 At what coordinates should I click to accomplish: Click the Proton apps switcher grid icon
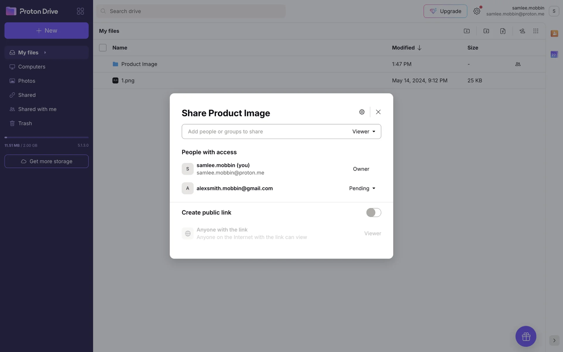tap(80, 11)
